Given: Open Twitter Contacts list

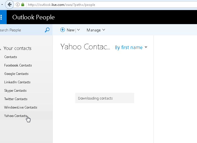Looking at the screenshot, I should (16, 99).
